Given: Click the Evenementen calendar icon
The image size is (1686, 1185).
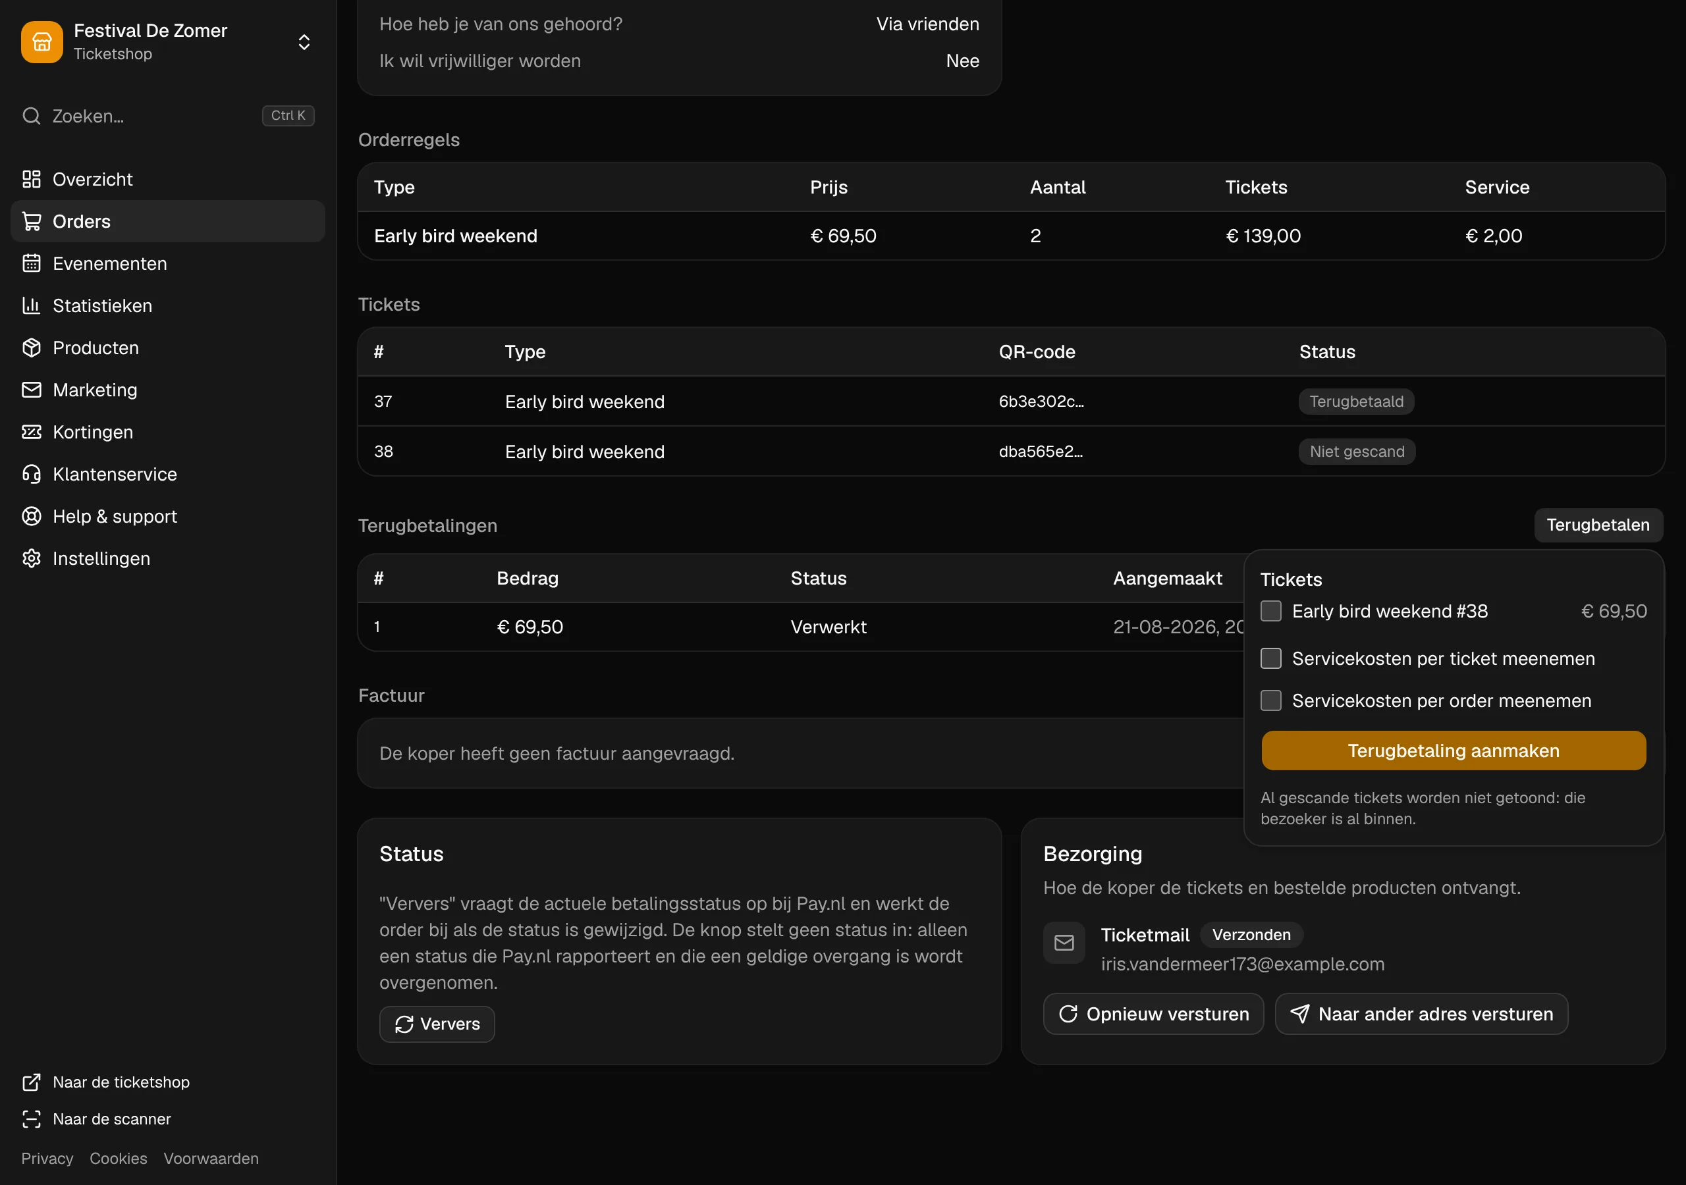Looking at the screenshot, I should 32,263.
